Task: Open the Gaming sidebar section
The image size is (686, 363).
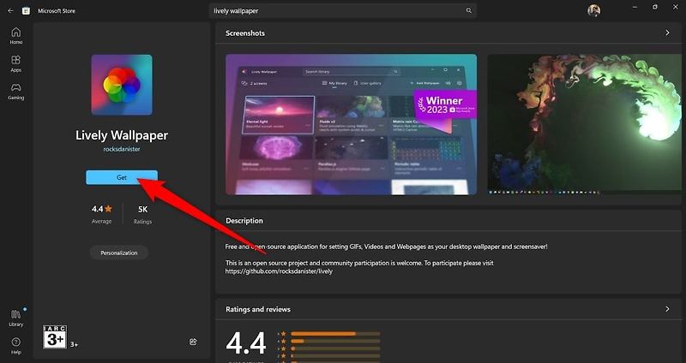Action: pos(15,92)
